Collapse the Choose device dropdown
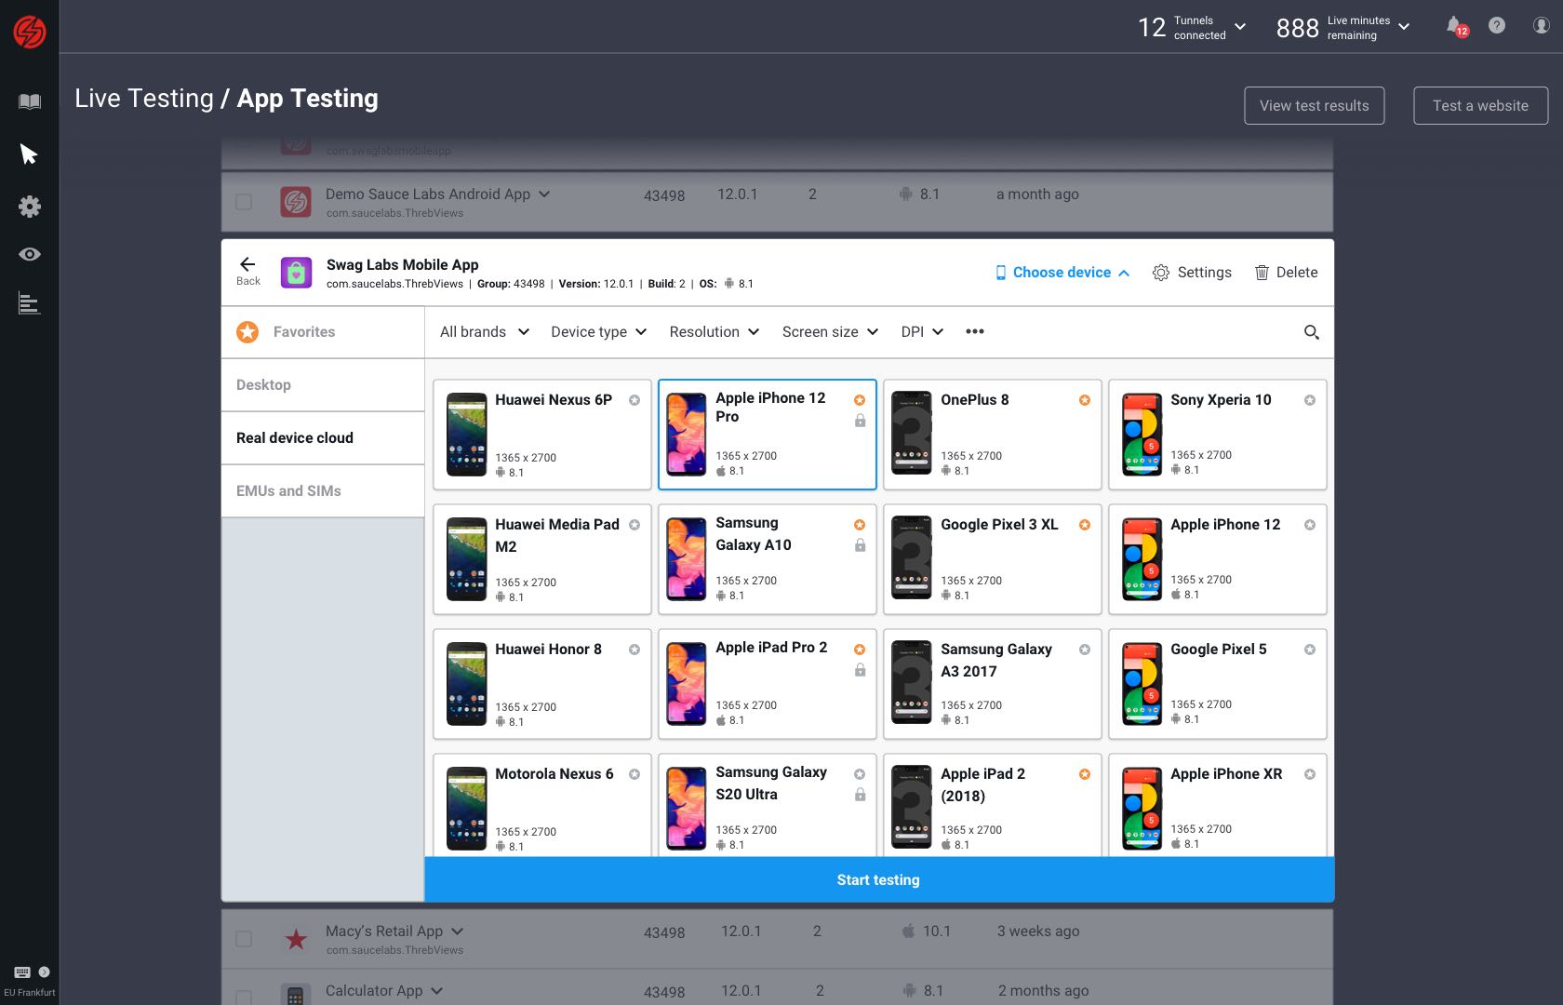The height and width of the screenshot is (1005, 1563). [1062, 273]
